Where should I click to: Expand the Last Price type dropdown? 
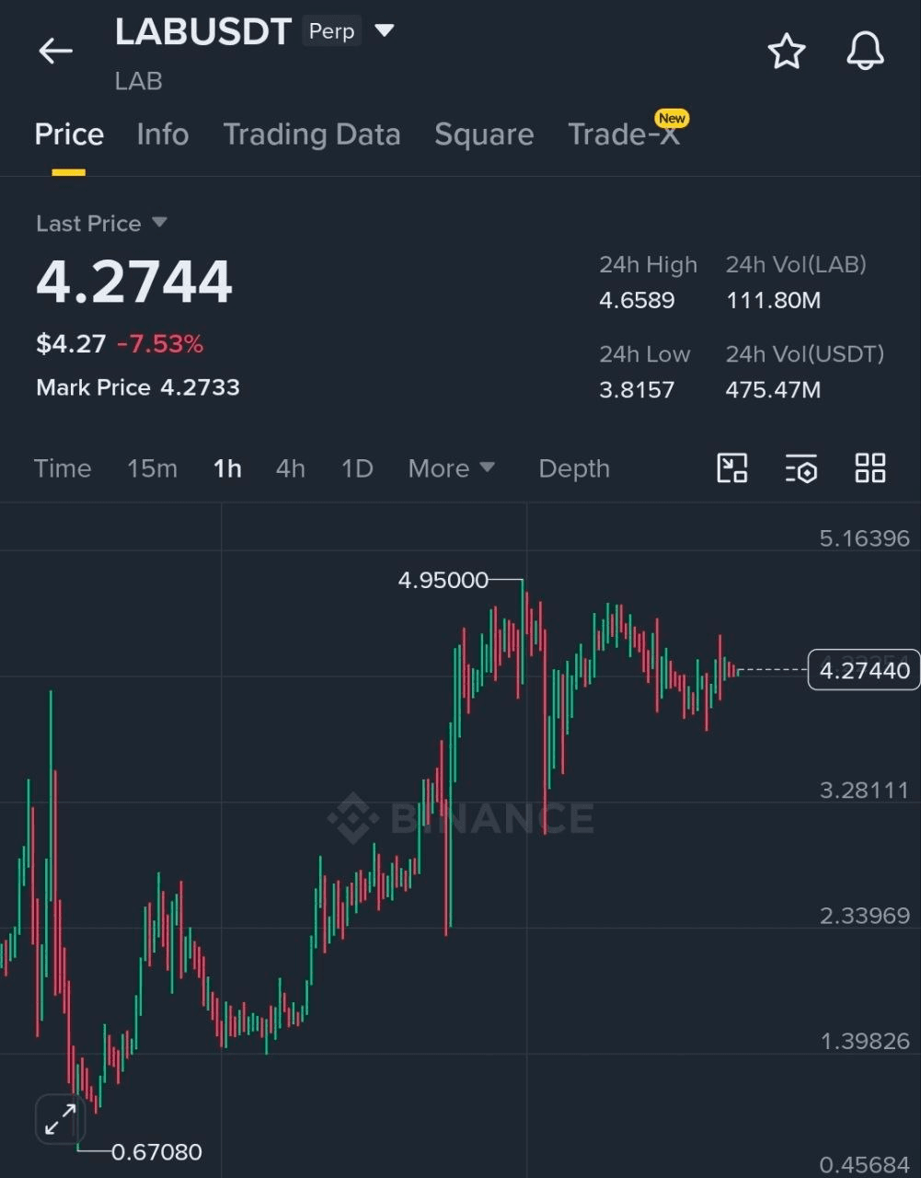(x=159, y=223)
